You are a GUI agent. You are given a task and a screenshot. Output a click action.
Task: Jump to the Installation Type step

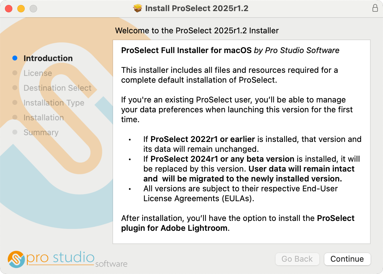point(54,103)
